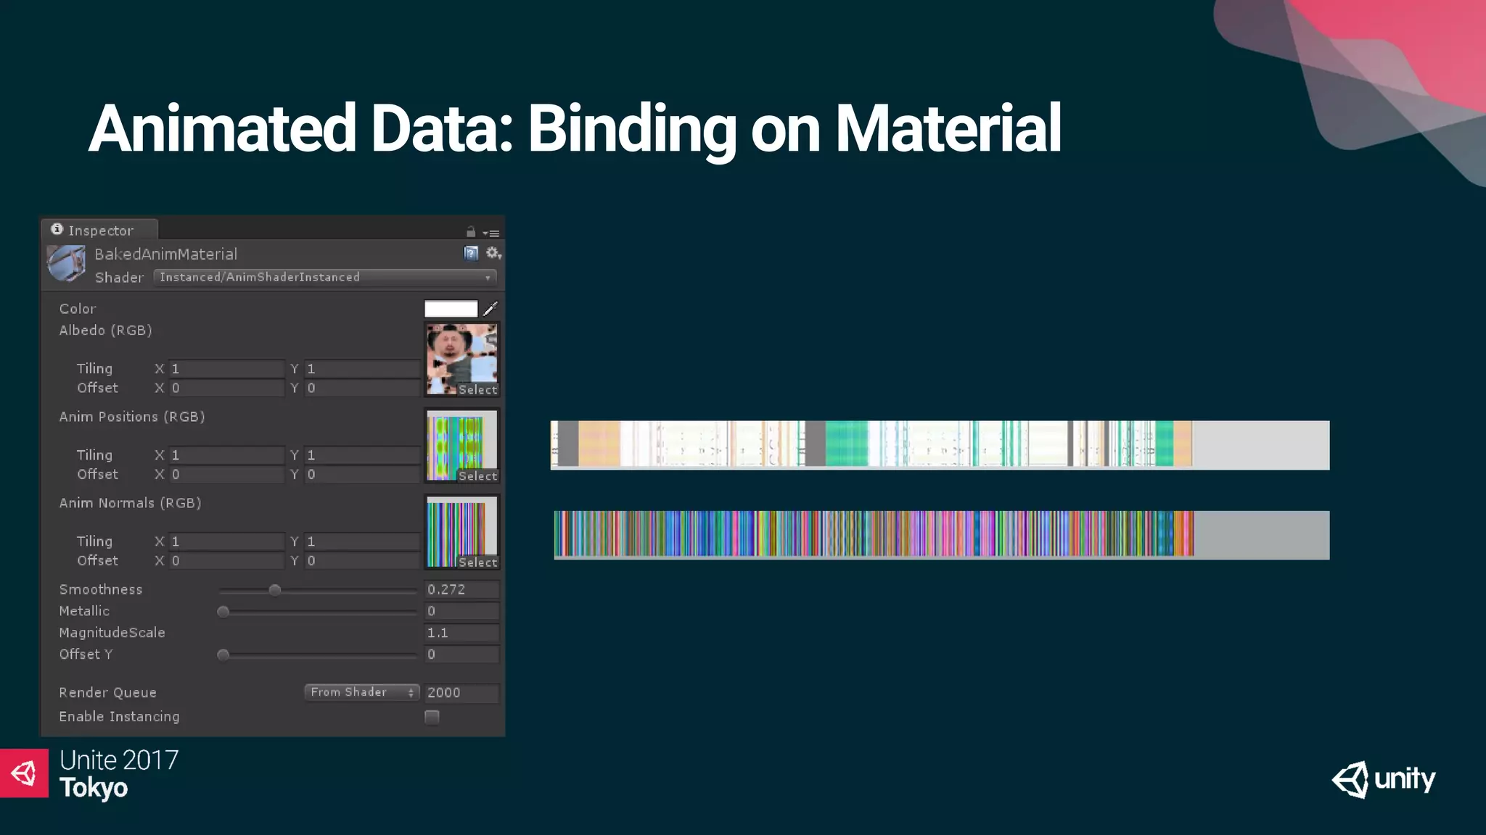This screenshot has height=835, width=1486.
Task: Click the Anim Positions Offset X field
Action: (x=226, y=475)
